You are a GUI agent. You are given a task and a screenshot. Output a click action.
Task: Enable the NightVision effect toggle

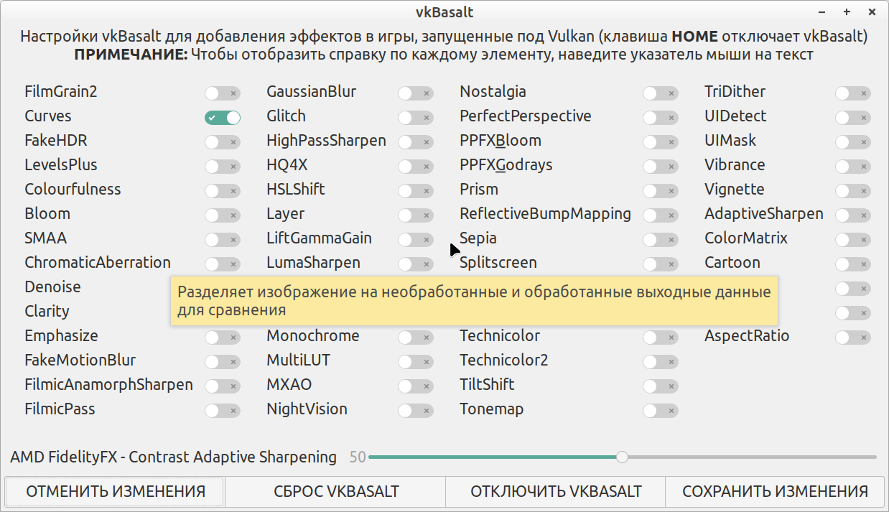(416, 411)
